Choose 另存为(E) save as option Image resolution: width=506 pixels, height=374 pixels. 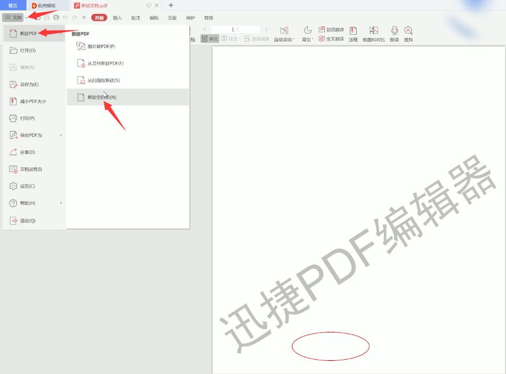(34, 84)
